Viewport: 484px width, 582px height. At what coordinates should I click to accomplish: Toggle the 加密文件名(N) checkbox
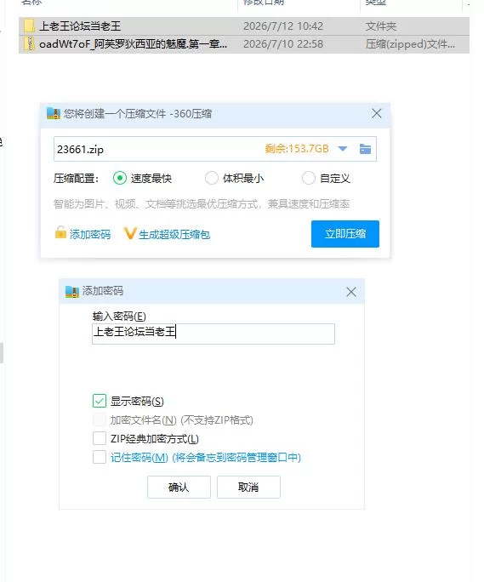pyautogui.click(x=100, y=419)
